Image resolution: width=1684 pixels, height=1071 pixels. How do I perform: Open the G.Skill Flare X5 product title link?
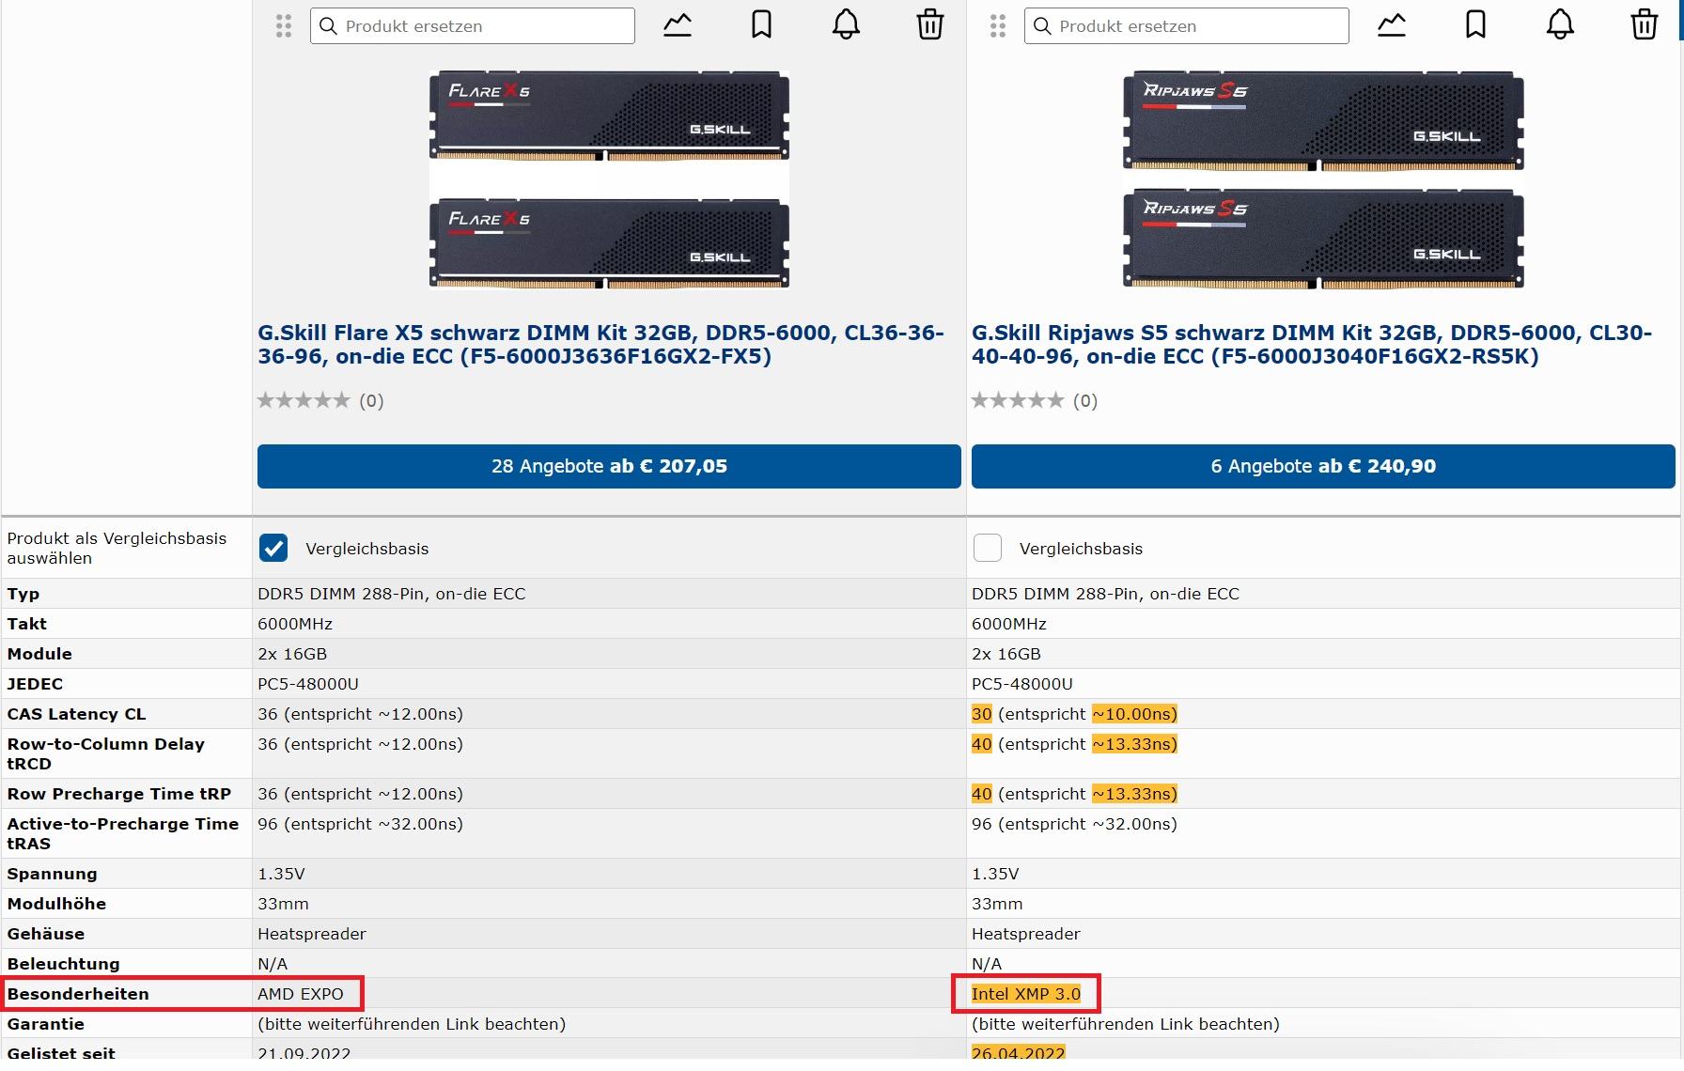600,345
